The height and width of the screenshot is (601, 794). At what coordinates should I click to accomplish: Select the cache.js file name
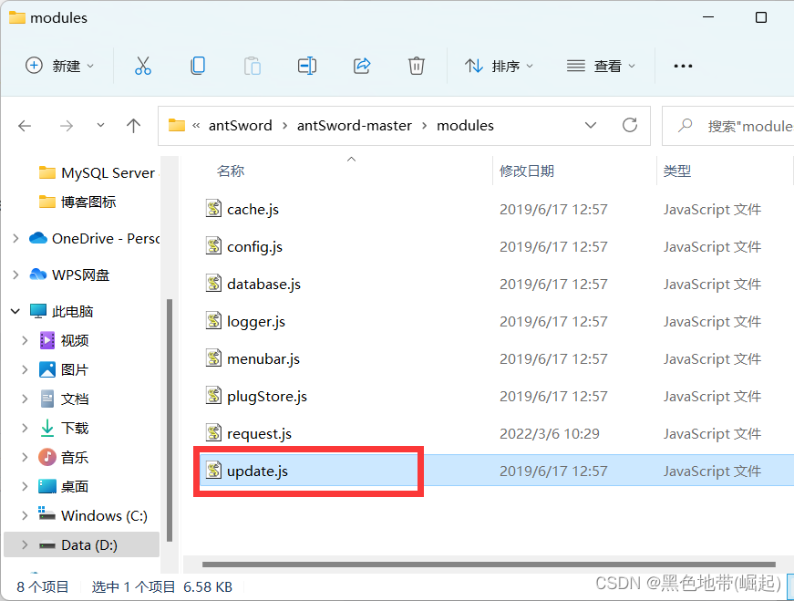253,209
